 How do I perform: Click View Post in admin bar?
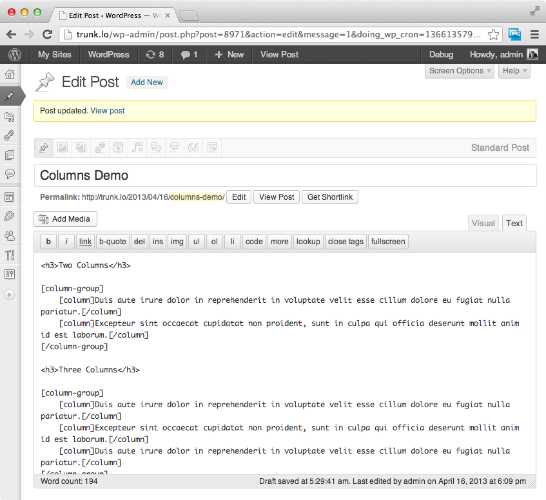[x=279, y=55]
